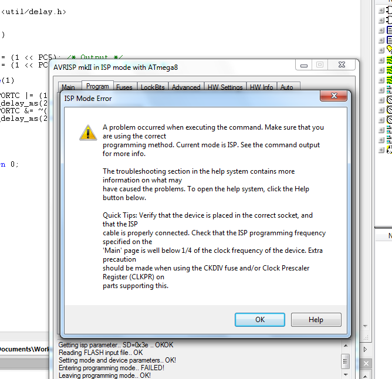Click the gray X button beside the log

point(366,364)
